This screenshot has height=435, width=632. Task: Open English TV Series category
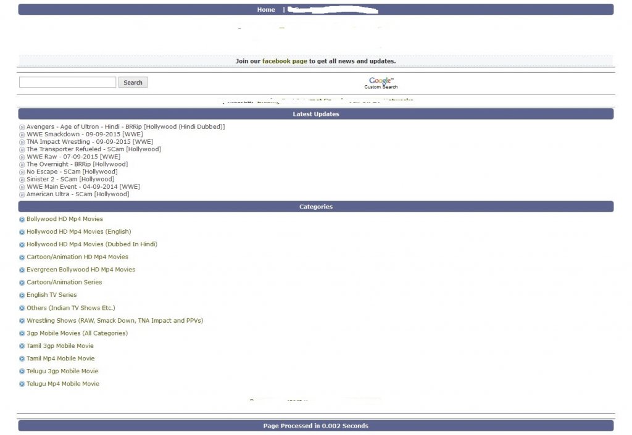(52, 295)
